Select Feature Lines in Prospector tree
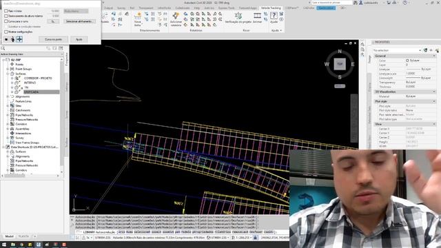 pyautogui.click(x=23, y=101)
